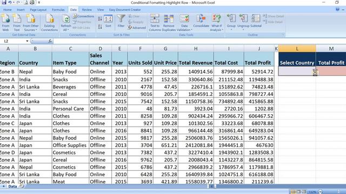346x194 pixels.
Task: Open the Ungroup dropdown arrow
Action: pyautogui.click(x=243, y=29)
